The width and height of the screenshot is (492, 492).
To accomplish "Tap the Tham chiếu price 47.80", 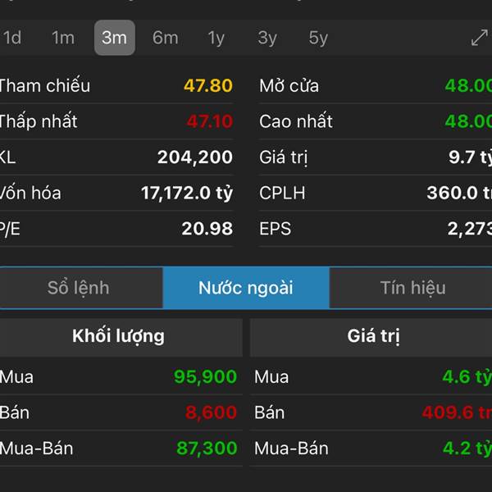I will click(x=208, y=85).
